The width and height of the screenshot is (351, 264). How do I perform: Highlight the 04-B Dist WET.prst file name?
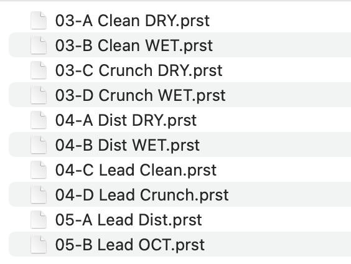pos(128,146)
